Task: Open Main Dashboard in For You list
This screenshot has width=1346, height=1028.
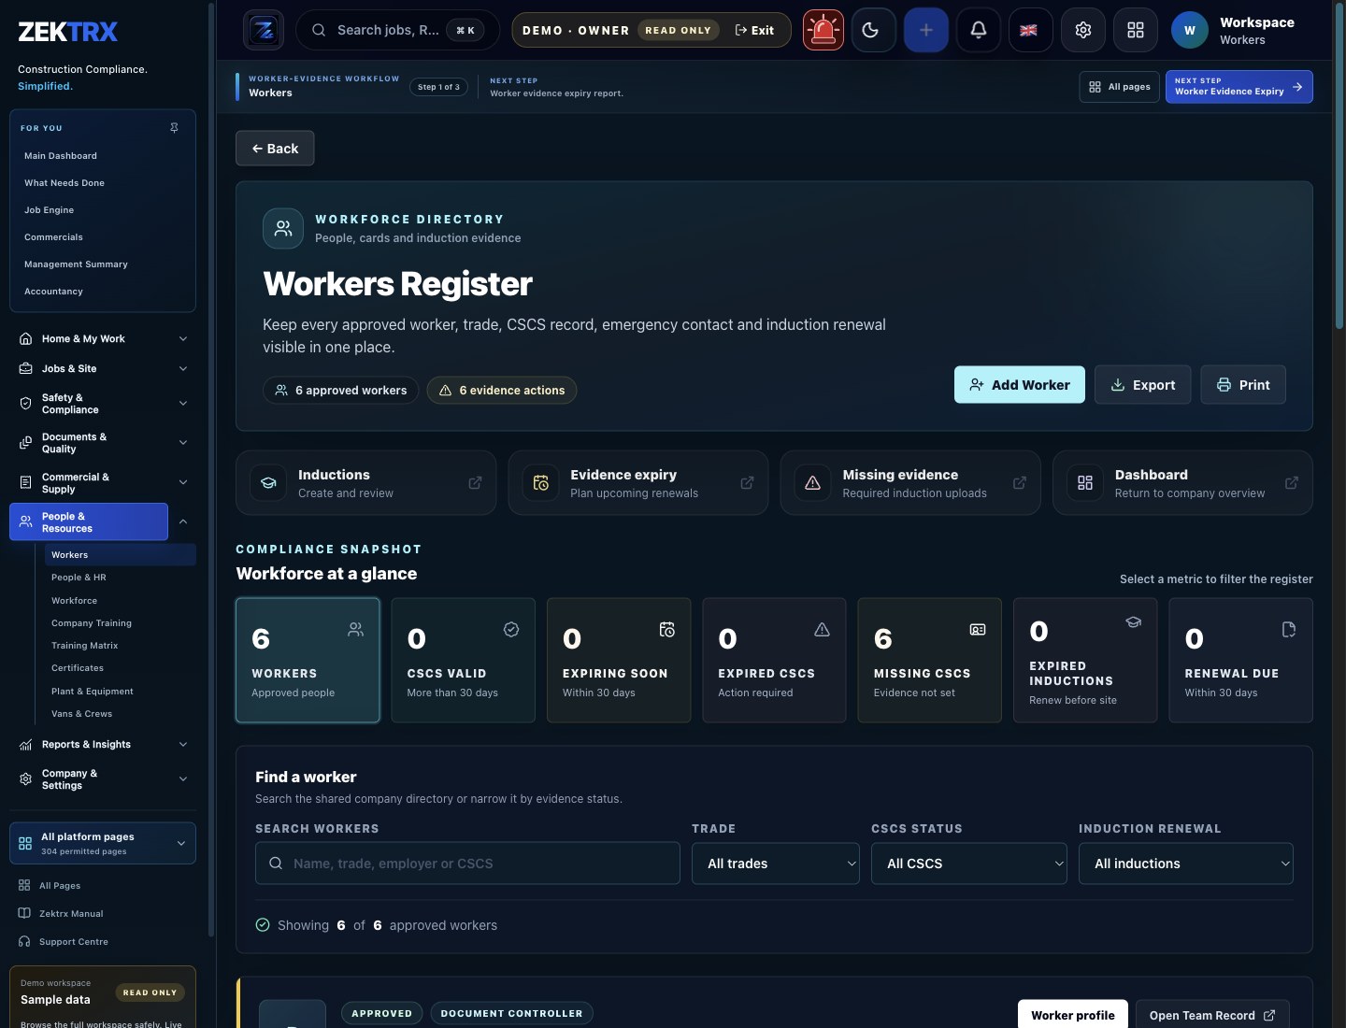Action: coord(61,156)
